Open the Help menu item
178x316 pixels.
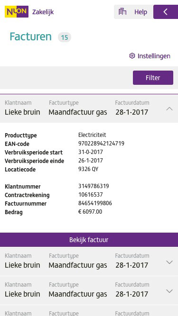[x=141, y=12]
